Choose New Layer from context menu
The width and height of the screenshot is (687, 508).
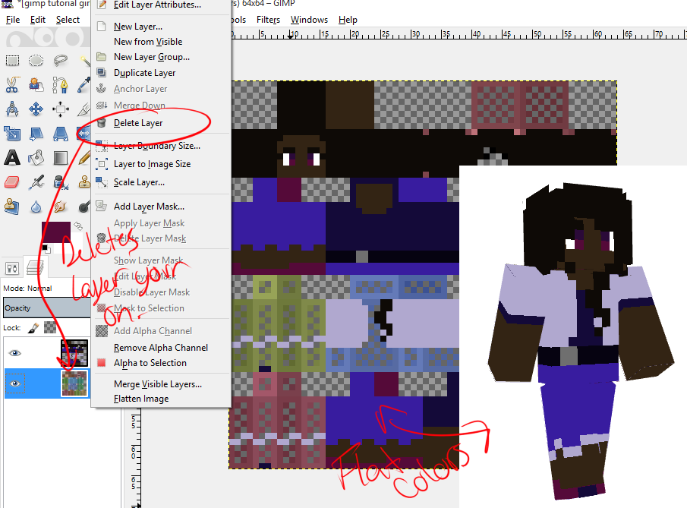pyautogui.click(x=161, y=27)
